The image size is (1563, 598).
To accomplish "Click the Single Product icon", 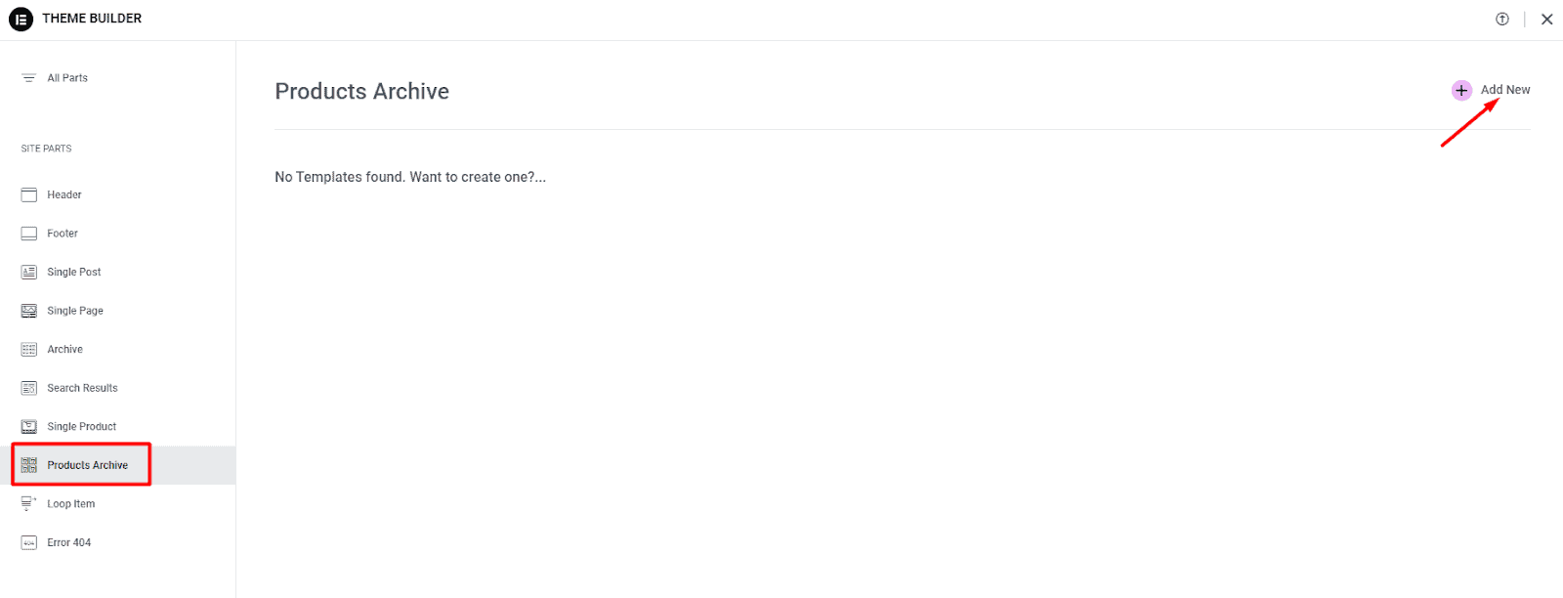I will click(29, 426).
